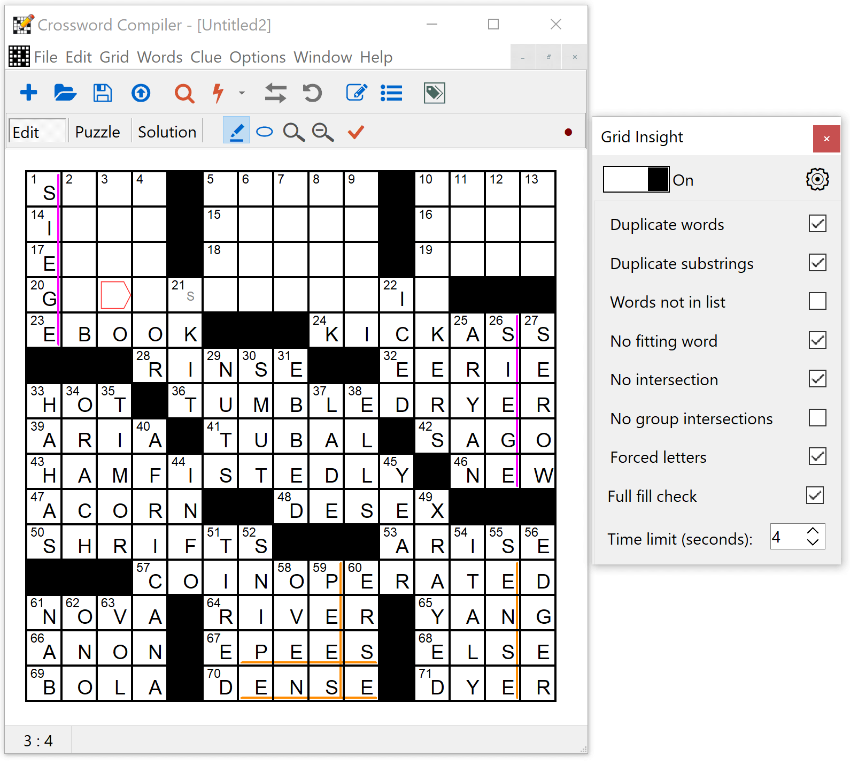Expand the dropdown arrow beside lightning bolt
This screenshot has height=764, width=850.
pyautogui.click(x=242, y=93)
